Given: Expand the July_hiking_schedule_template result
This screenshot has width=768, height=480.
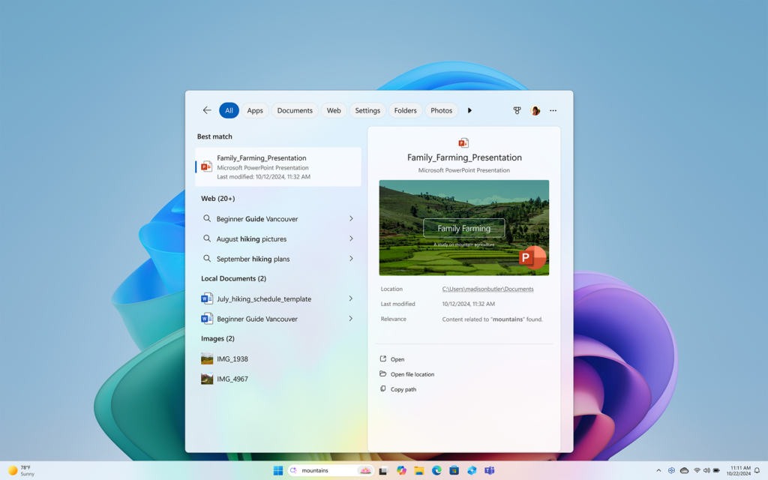Looking at the screenshot, I should [351, 298].
